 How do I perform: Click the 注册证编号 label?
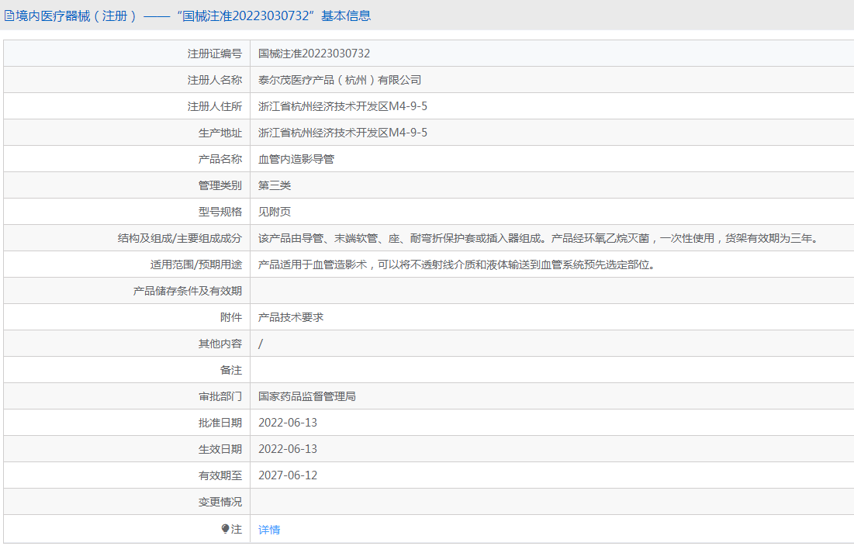click(215, 54)
